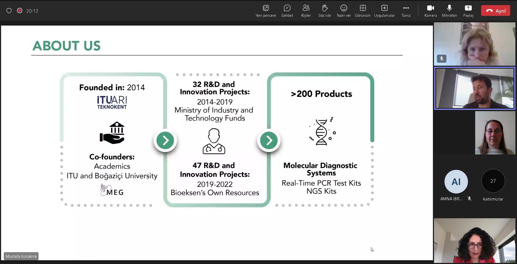Click the red recording indicator
517x264 pixels.
(20, 11)
